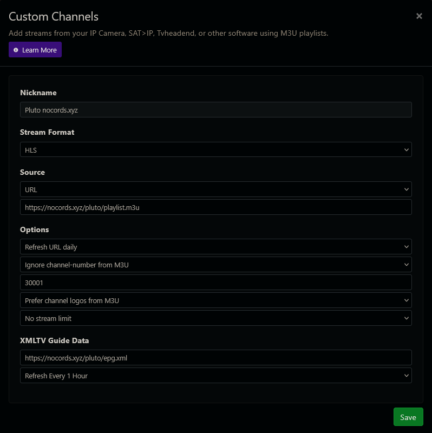The height and width of the screenshot is (433, 432).
Task: Open the No stream limit dropdown
Action: tap(217, 318)
